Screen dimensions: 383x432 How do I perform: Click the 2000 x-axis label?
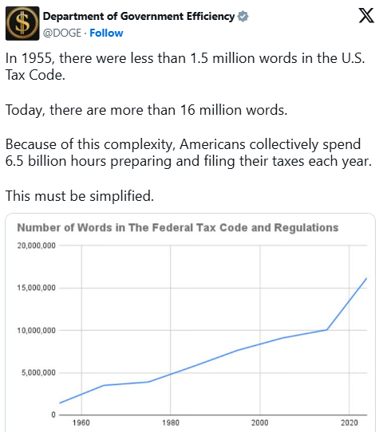click(x=260, y=422)
